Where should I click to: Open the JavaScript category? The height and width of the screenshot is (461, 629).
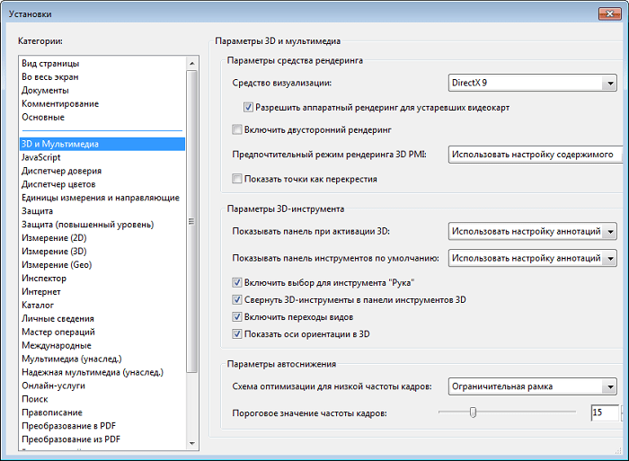(x=102, y=157)
